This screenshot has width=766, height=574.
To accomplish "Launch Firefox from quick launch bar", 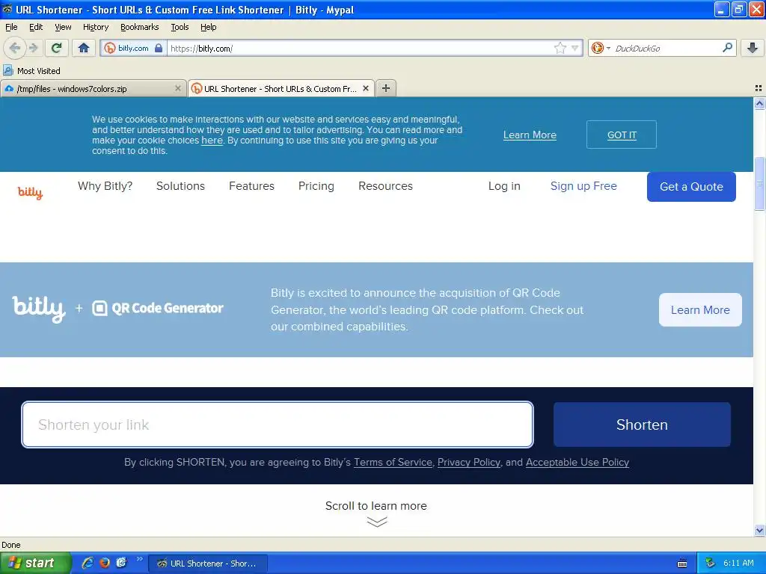I will coord(105,563).
